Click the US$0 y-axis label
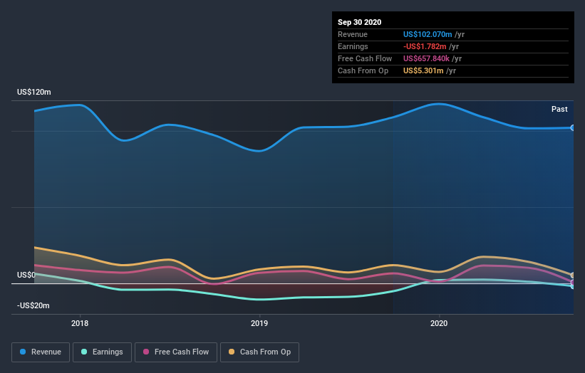Image resolution: width=585 pixels, height=373 pixels. tap(26, 275)
